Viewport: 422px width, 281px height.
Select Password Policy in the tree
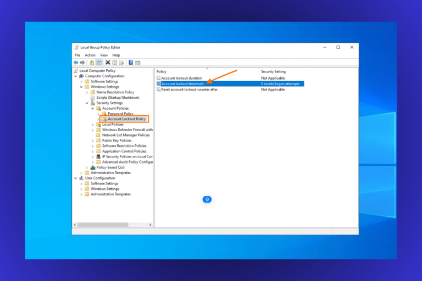click(120, 114)
